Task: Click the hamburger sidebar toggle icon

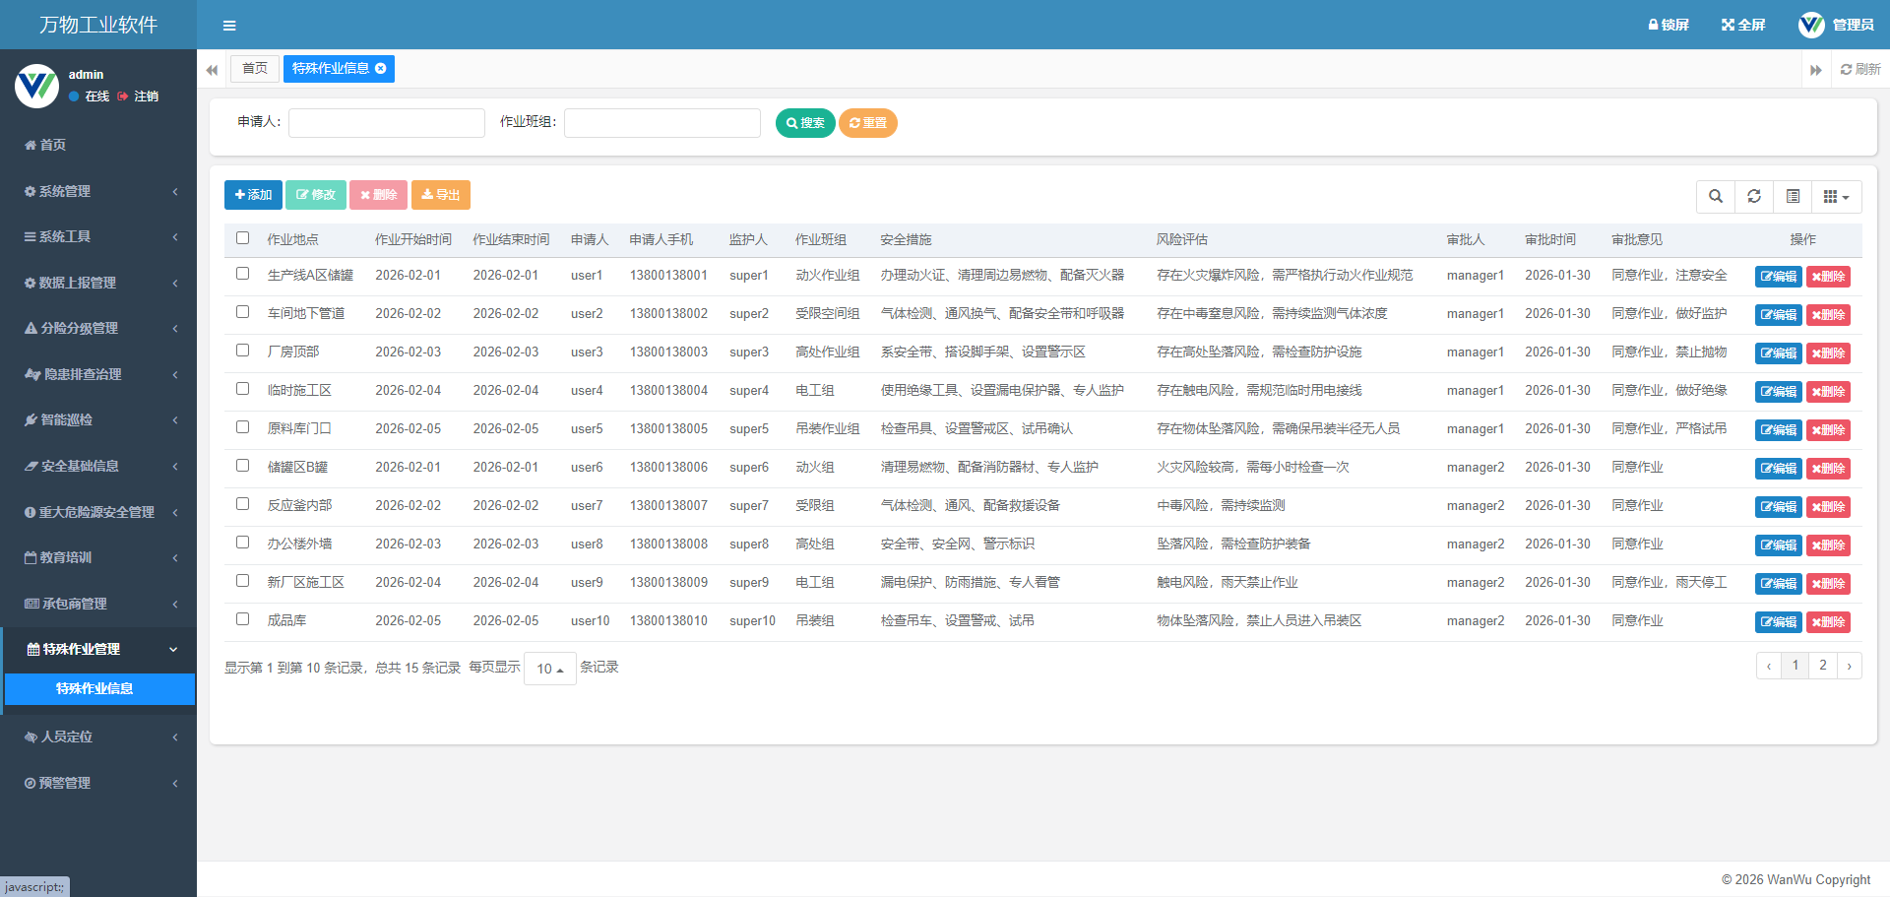Action: click(229, 26)
